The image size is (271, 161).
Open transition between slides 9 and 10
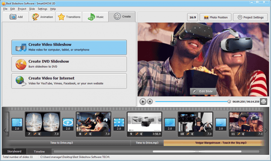point(170,124)
